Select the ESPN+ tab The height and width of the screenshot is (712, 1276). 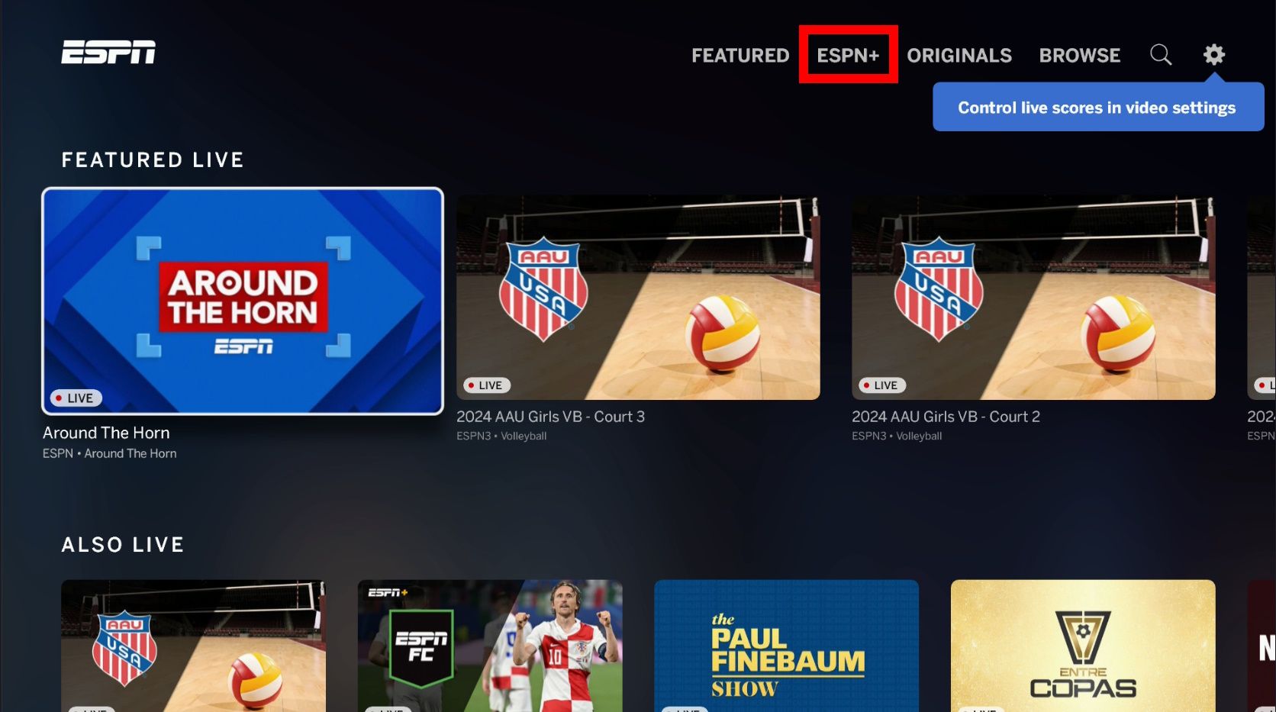[848, 56]
